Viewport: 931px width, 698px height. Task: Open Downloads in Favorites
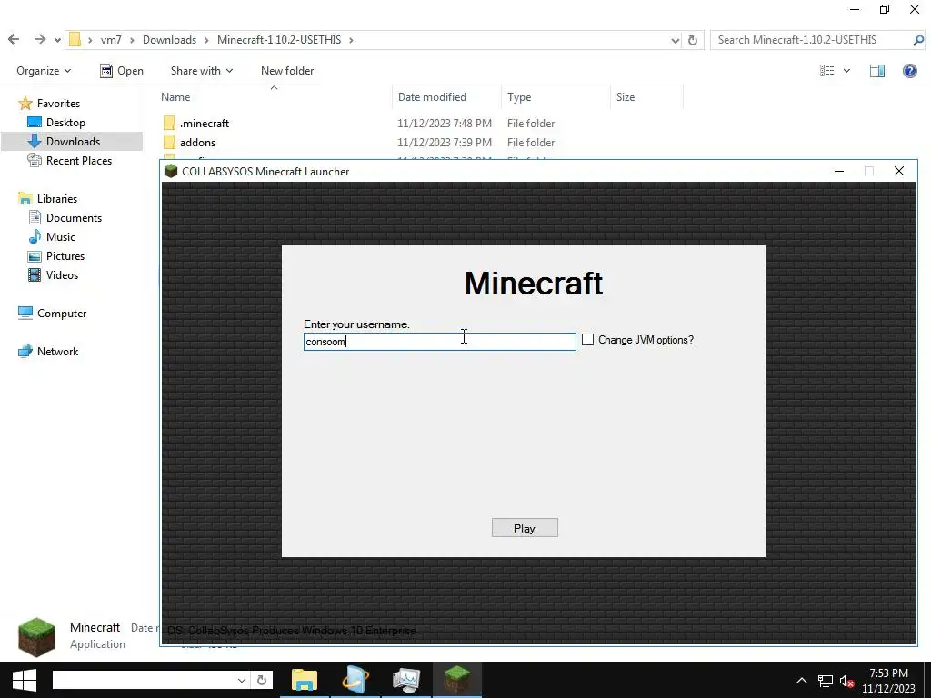(x=73, y=141)
